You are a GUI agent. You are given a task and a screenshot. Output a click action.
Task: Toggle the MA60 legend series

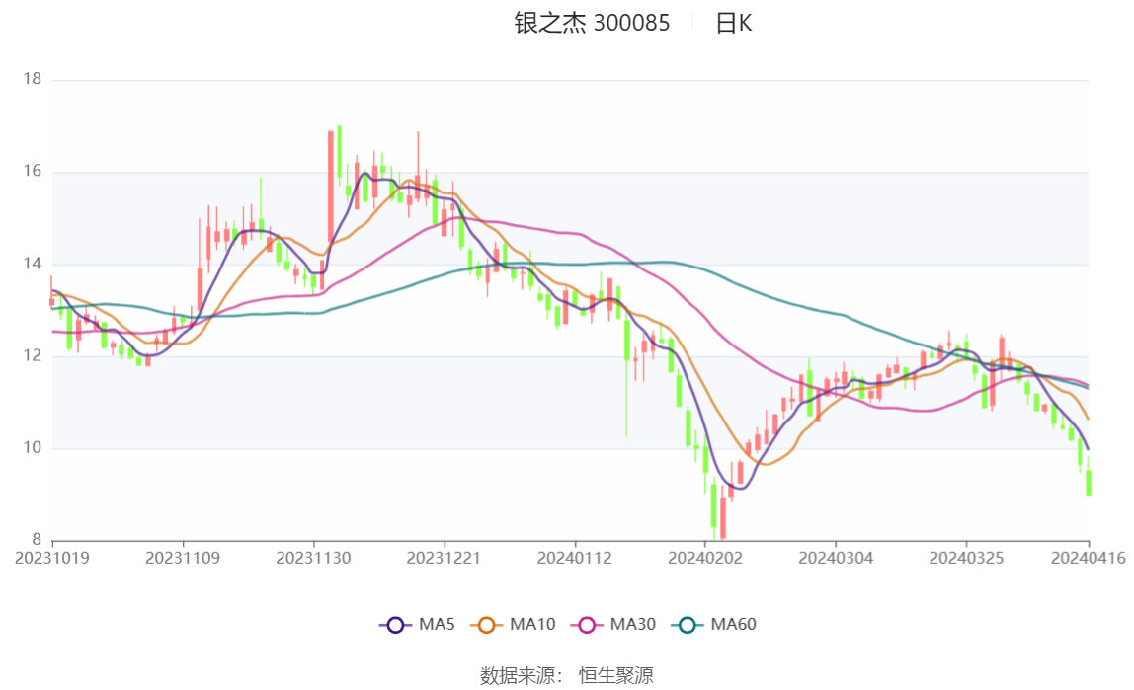coord(714,624)
